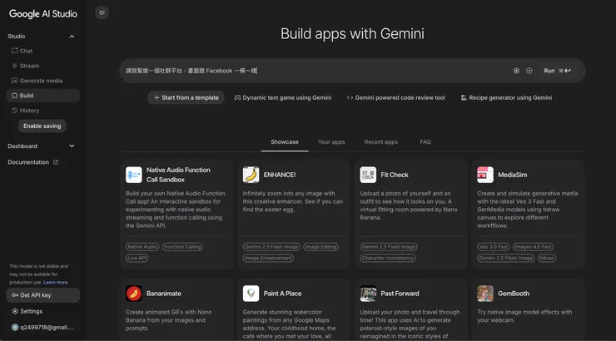Focus the app prompt text field

pyautogui.click(x=316, y=71)
